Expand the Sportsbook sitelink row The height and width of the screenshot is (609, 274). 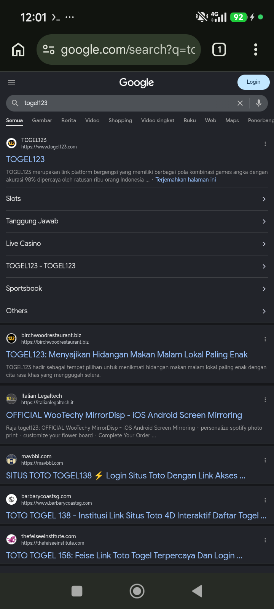click(x=137, y=289)
